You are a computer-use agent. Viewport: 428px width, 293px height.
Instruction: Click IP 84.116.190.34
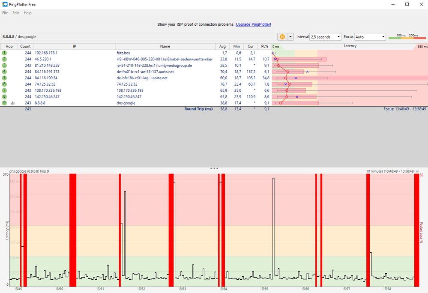tap(46, 78)
